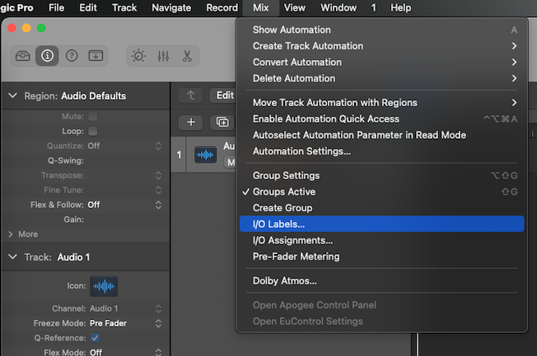Enable the Loop checkbox
The height and width of the screenshot is (356, 537).
point(93,131)
